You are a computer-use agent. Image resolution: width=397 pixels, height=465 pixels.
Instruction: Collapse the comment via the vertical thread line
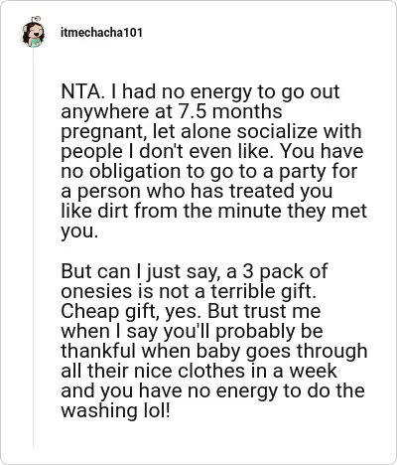(33, 248)
